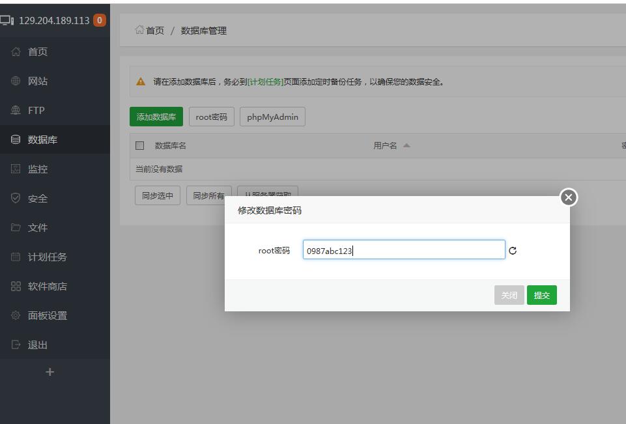626x424 pixels.
Task: Click the 安全 shield icon
Action: point(16,199)
